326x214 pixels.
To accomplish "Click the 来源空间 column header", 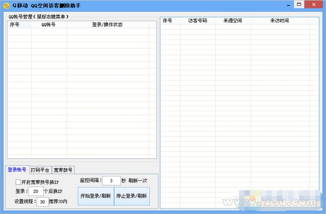I will click(x=233, y=21).
